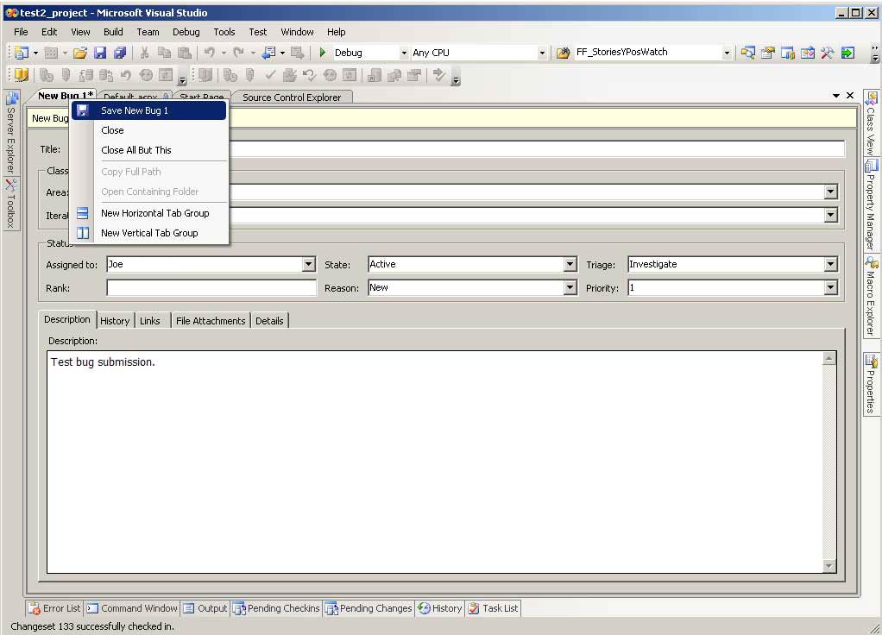Image resolution: width=882 pixels, height=635 pixels.
Task: Click the Undo arrow icon
Action: pyautogui.click(x=210, y=53)
